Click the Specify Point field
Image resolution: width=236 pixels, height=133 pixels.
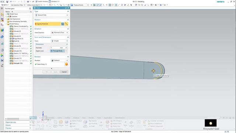(48, 24)
